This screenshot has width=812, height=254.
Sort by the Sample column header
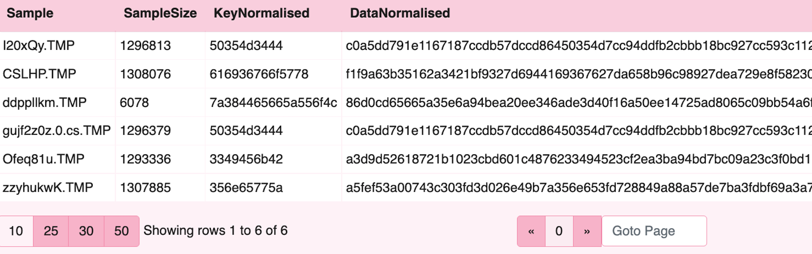click(31, 13)
